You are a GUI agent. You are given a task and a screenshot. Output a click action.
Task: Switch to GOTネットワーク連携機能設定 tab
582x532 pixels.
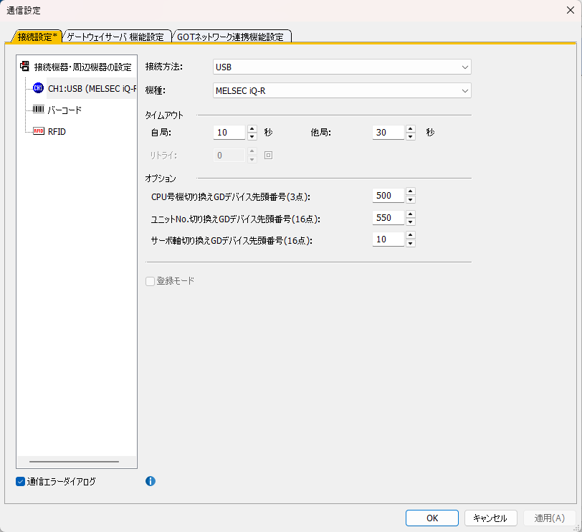click(x=230, y=37)
